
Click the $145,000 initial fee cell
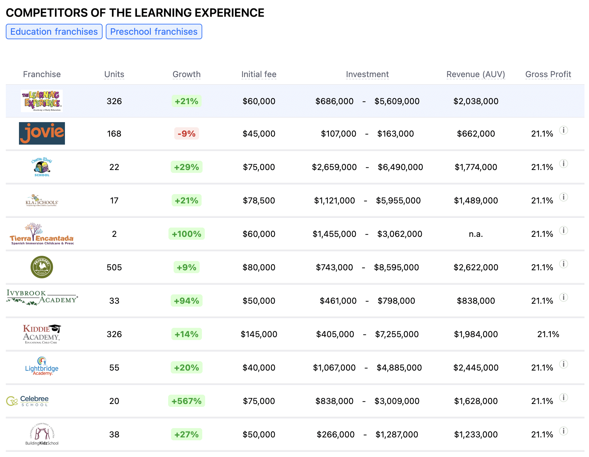(259, 334)
